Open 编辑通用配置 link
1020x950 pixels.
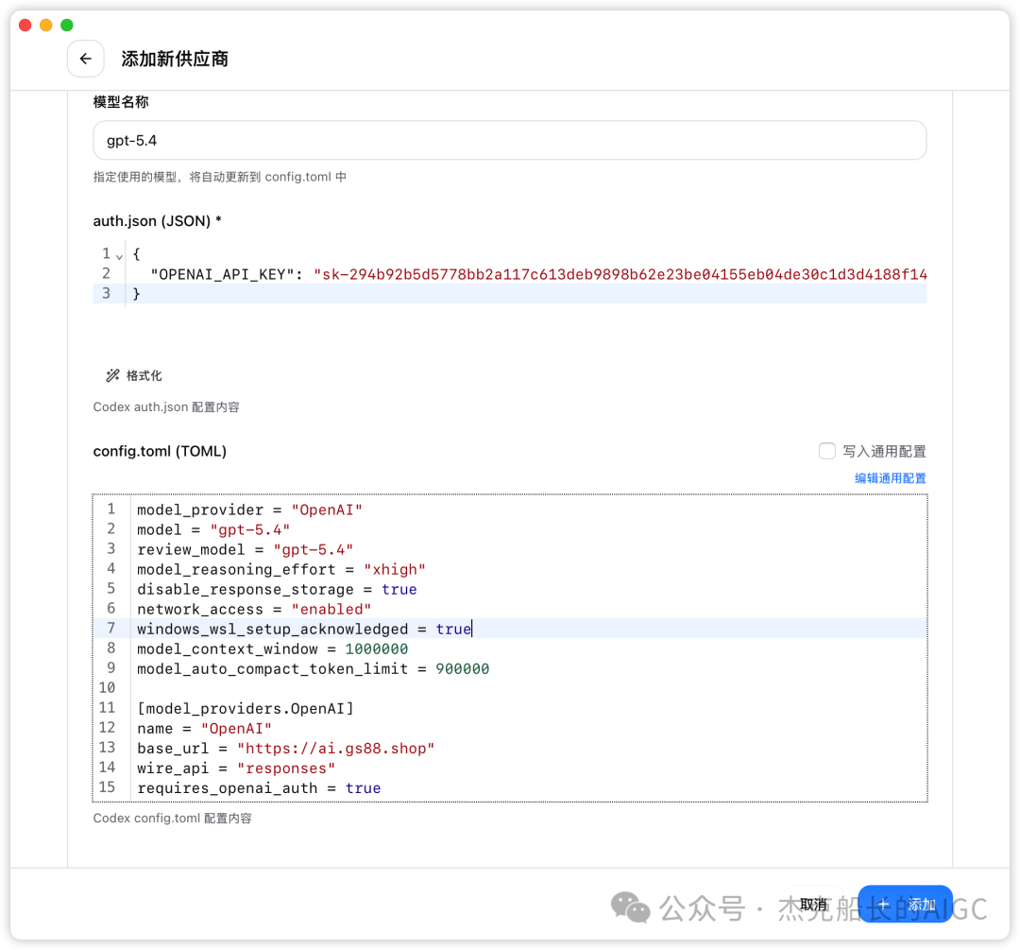click(x=890, y=478)
